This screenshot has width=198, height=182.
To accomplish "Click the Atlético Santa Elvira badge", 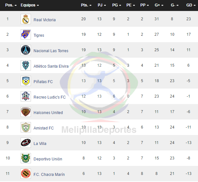I will (26, 65).
